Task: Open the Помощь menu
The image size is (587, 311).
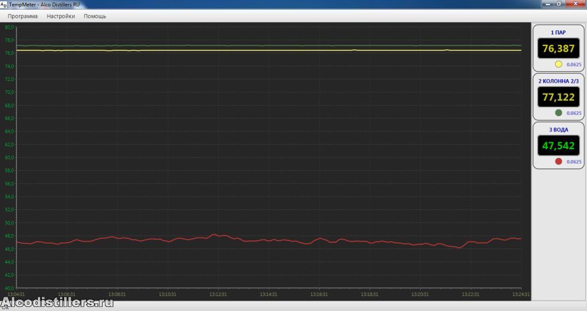Action: [95, 16]
